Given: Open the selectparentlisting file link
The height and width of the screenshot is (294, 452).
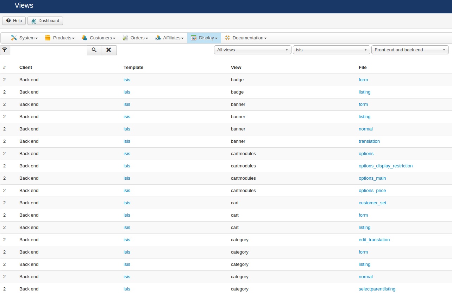Looking at the screenshot, I should pyautogui.click(x=377, y=289).
